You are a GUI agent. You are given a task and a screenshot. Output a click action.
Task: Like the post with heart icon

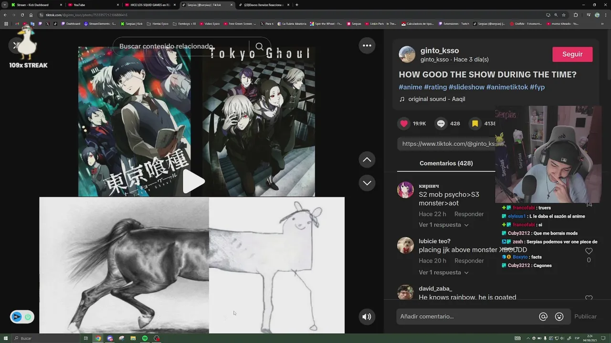404,123
